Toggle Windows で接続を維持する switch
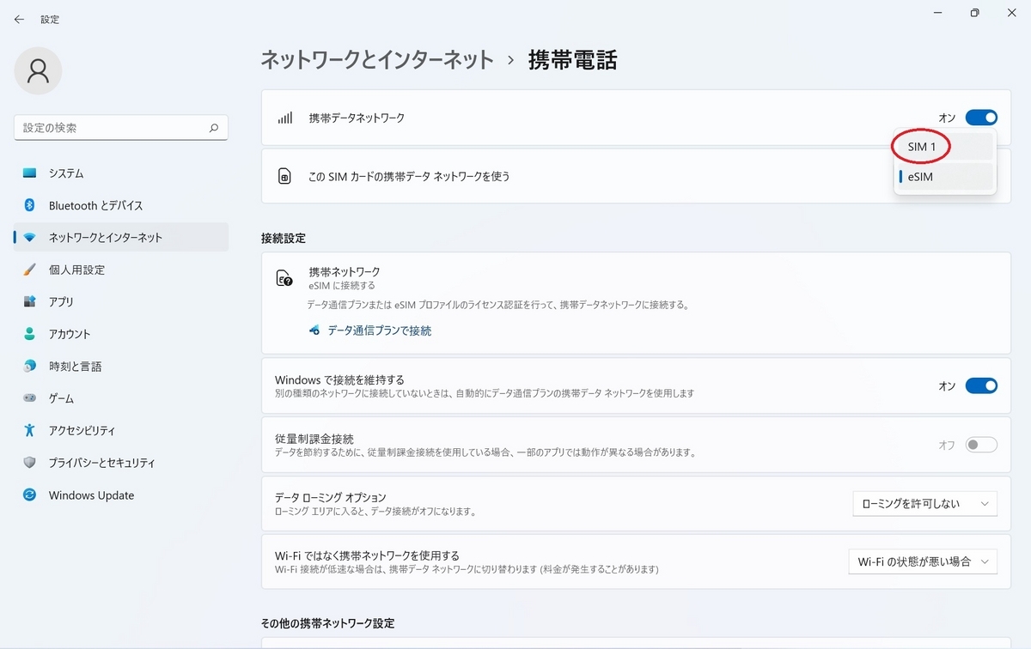The height and width of the screenshot is (649, 1031). click(x=981, y=386)
